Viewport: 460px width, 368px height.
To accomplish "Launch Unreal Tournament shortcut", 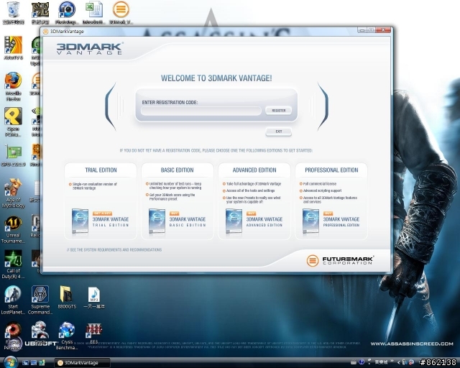I will point(13,224).
